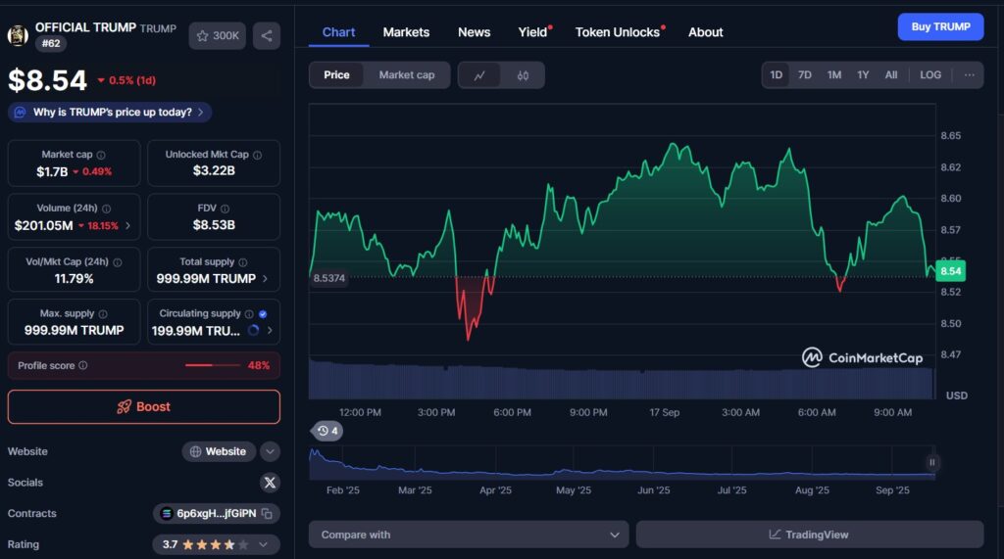Click Profile score info icon
This screenshot has width=1004, height=559.
point(83,365)
